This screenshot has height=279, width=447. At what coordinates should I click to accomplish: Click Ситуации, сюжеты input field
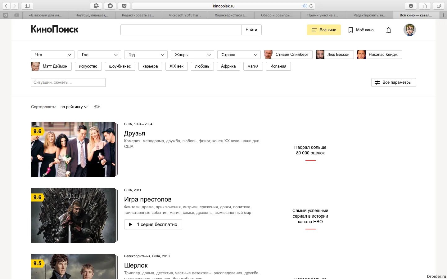tap(68, 82)
